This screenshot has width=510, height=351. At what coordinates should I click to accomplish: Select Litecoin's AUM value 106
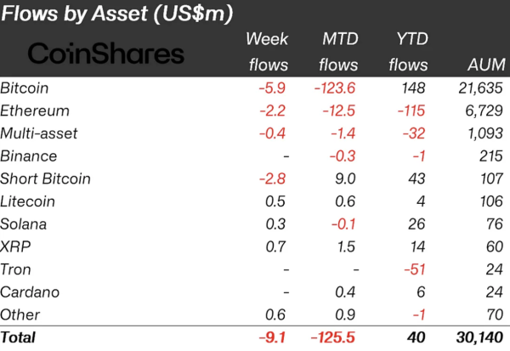point(490,201)
